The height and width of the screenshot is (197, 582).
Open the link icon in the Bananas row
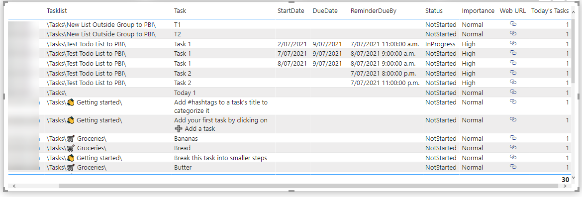[x=513, y=138]
